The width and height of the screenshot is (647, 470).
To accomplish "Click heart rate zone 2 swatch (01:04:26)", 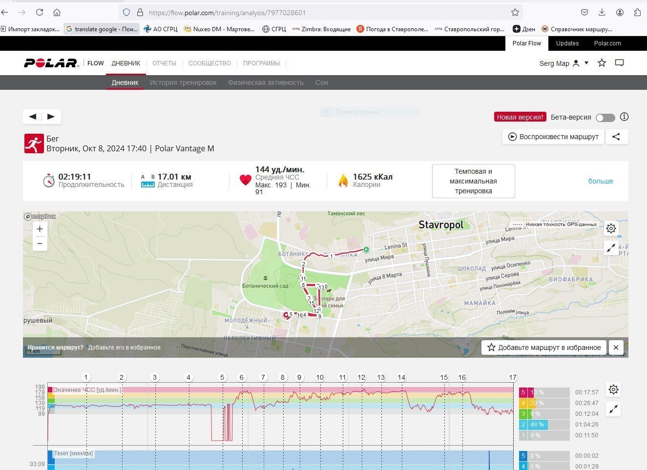I will [x=523, y=425].
